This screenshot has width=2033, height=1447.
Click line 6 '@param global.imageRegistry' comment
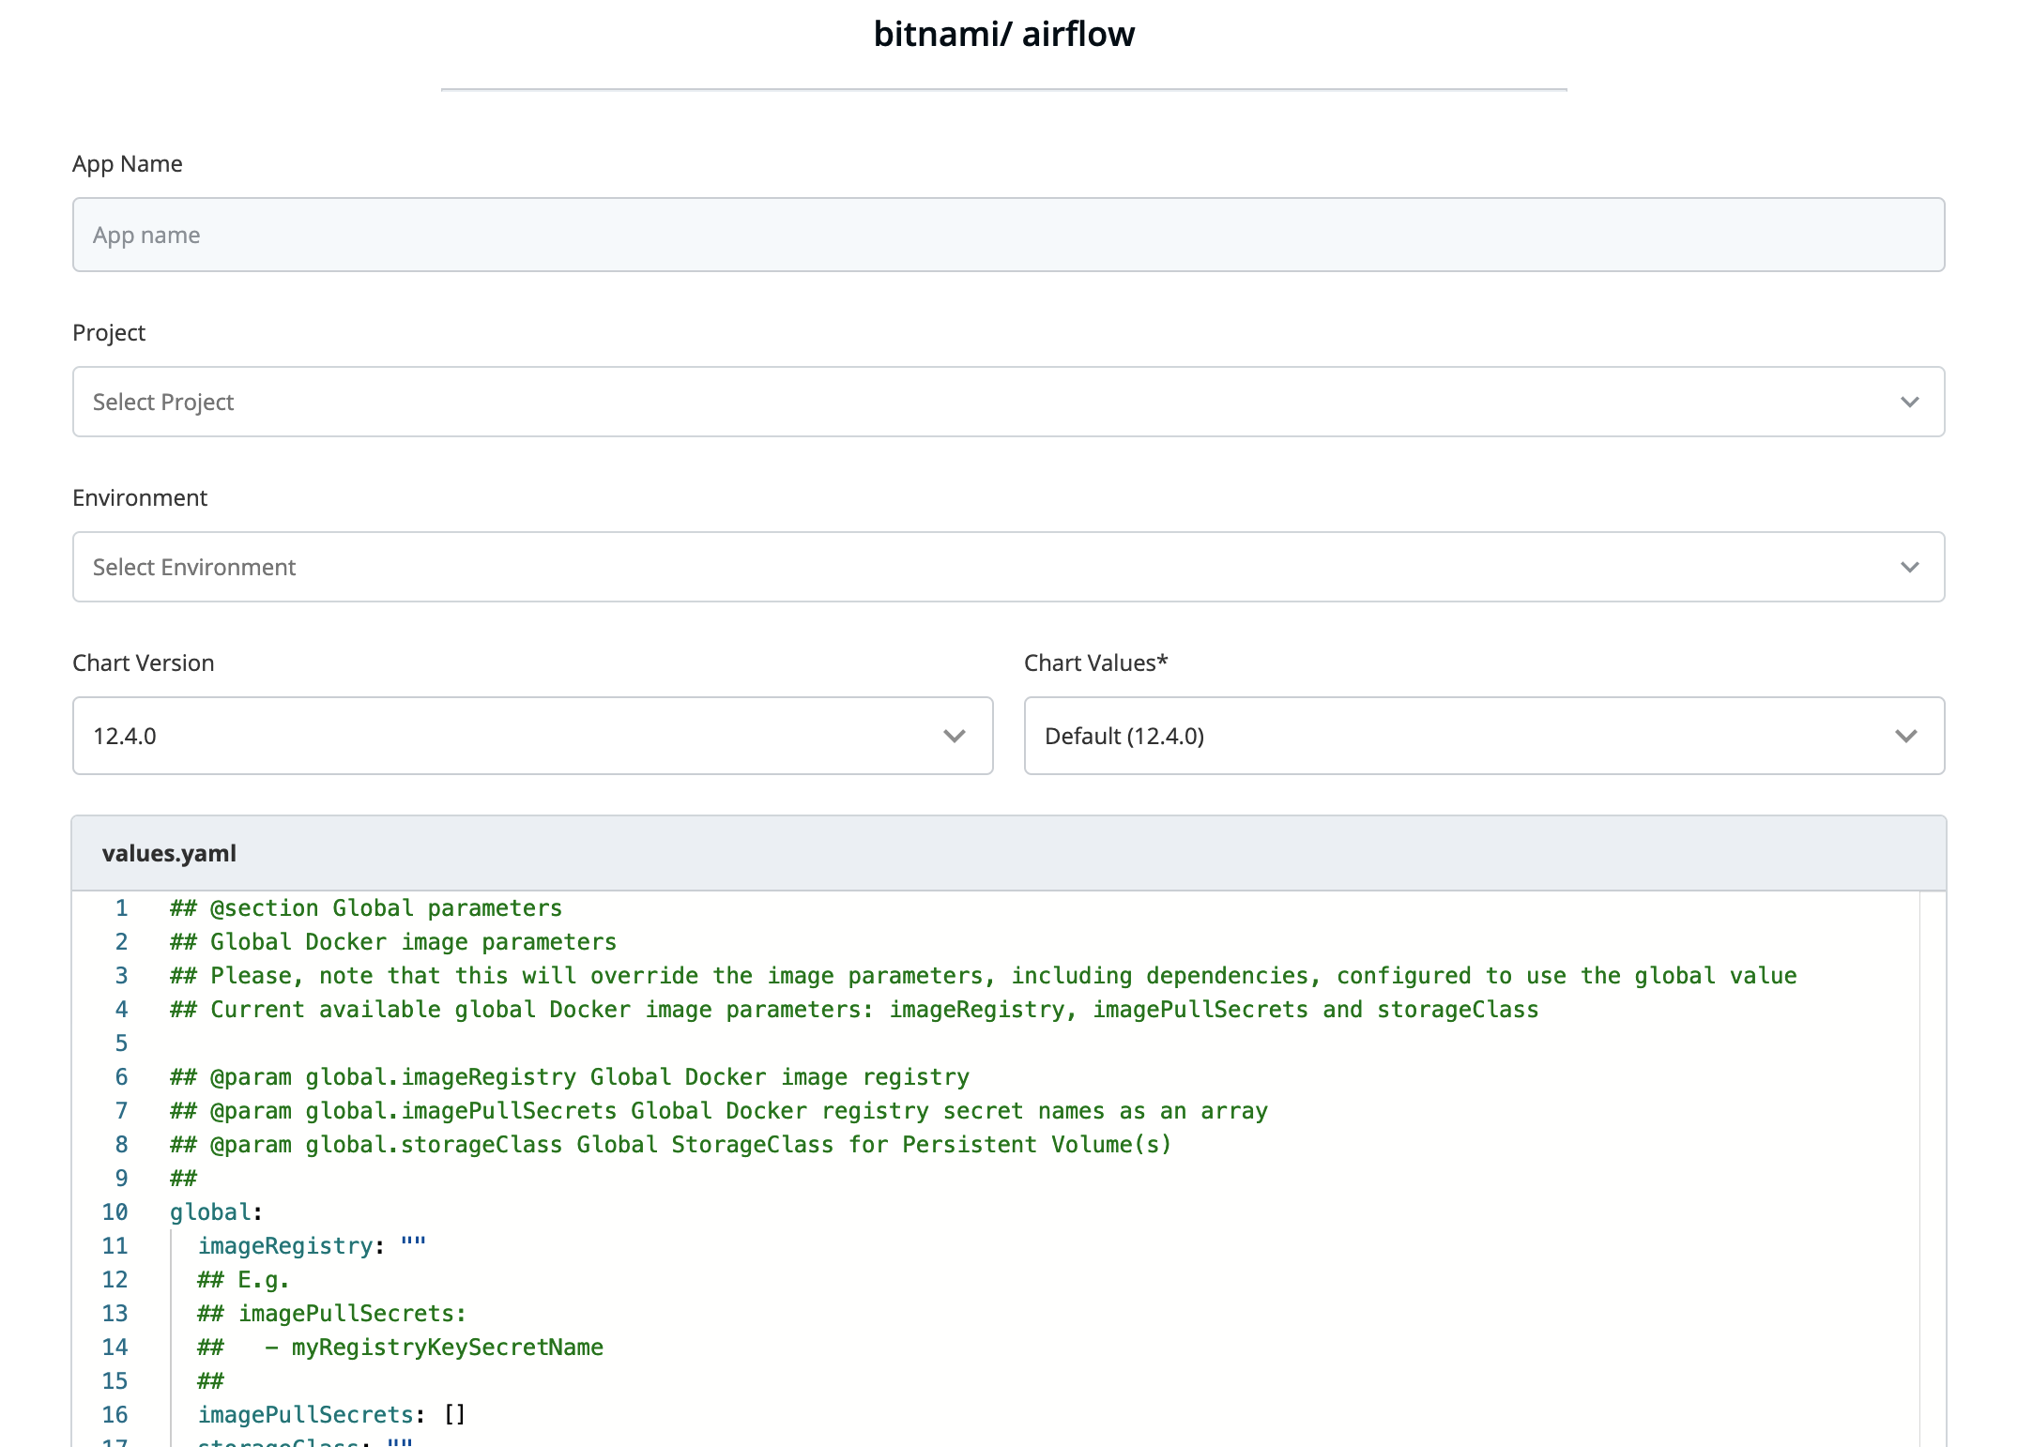(570, 1076)
